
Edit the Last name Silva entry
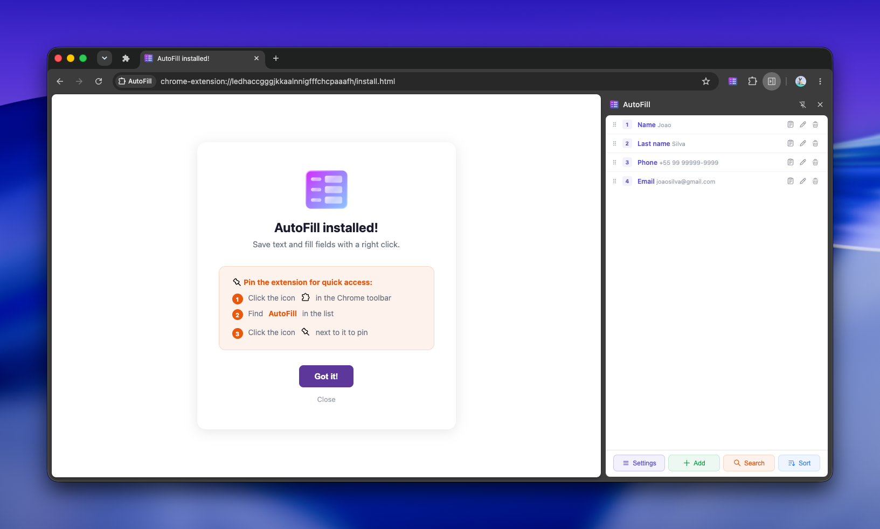coord(803,143)
